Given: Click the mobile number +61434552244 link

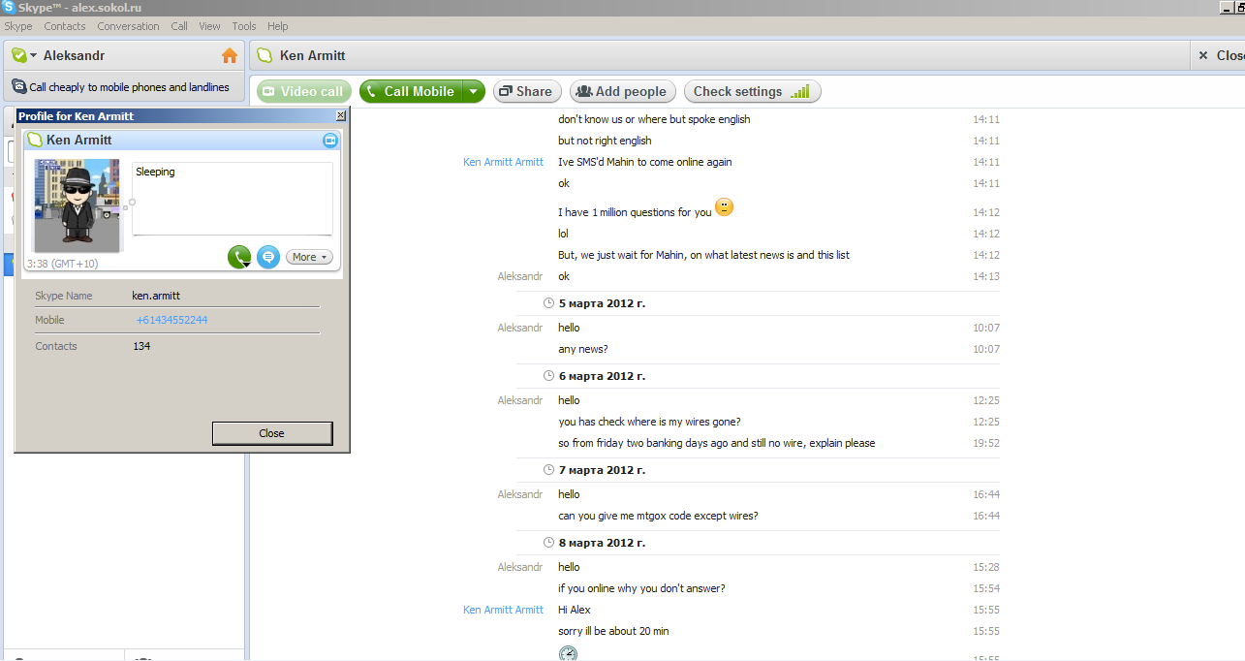Looking at the screenshot, I should [171, 320].
